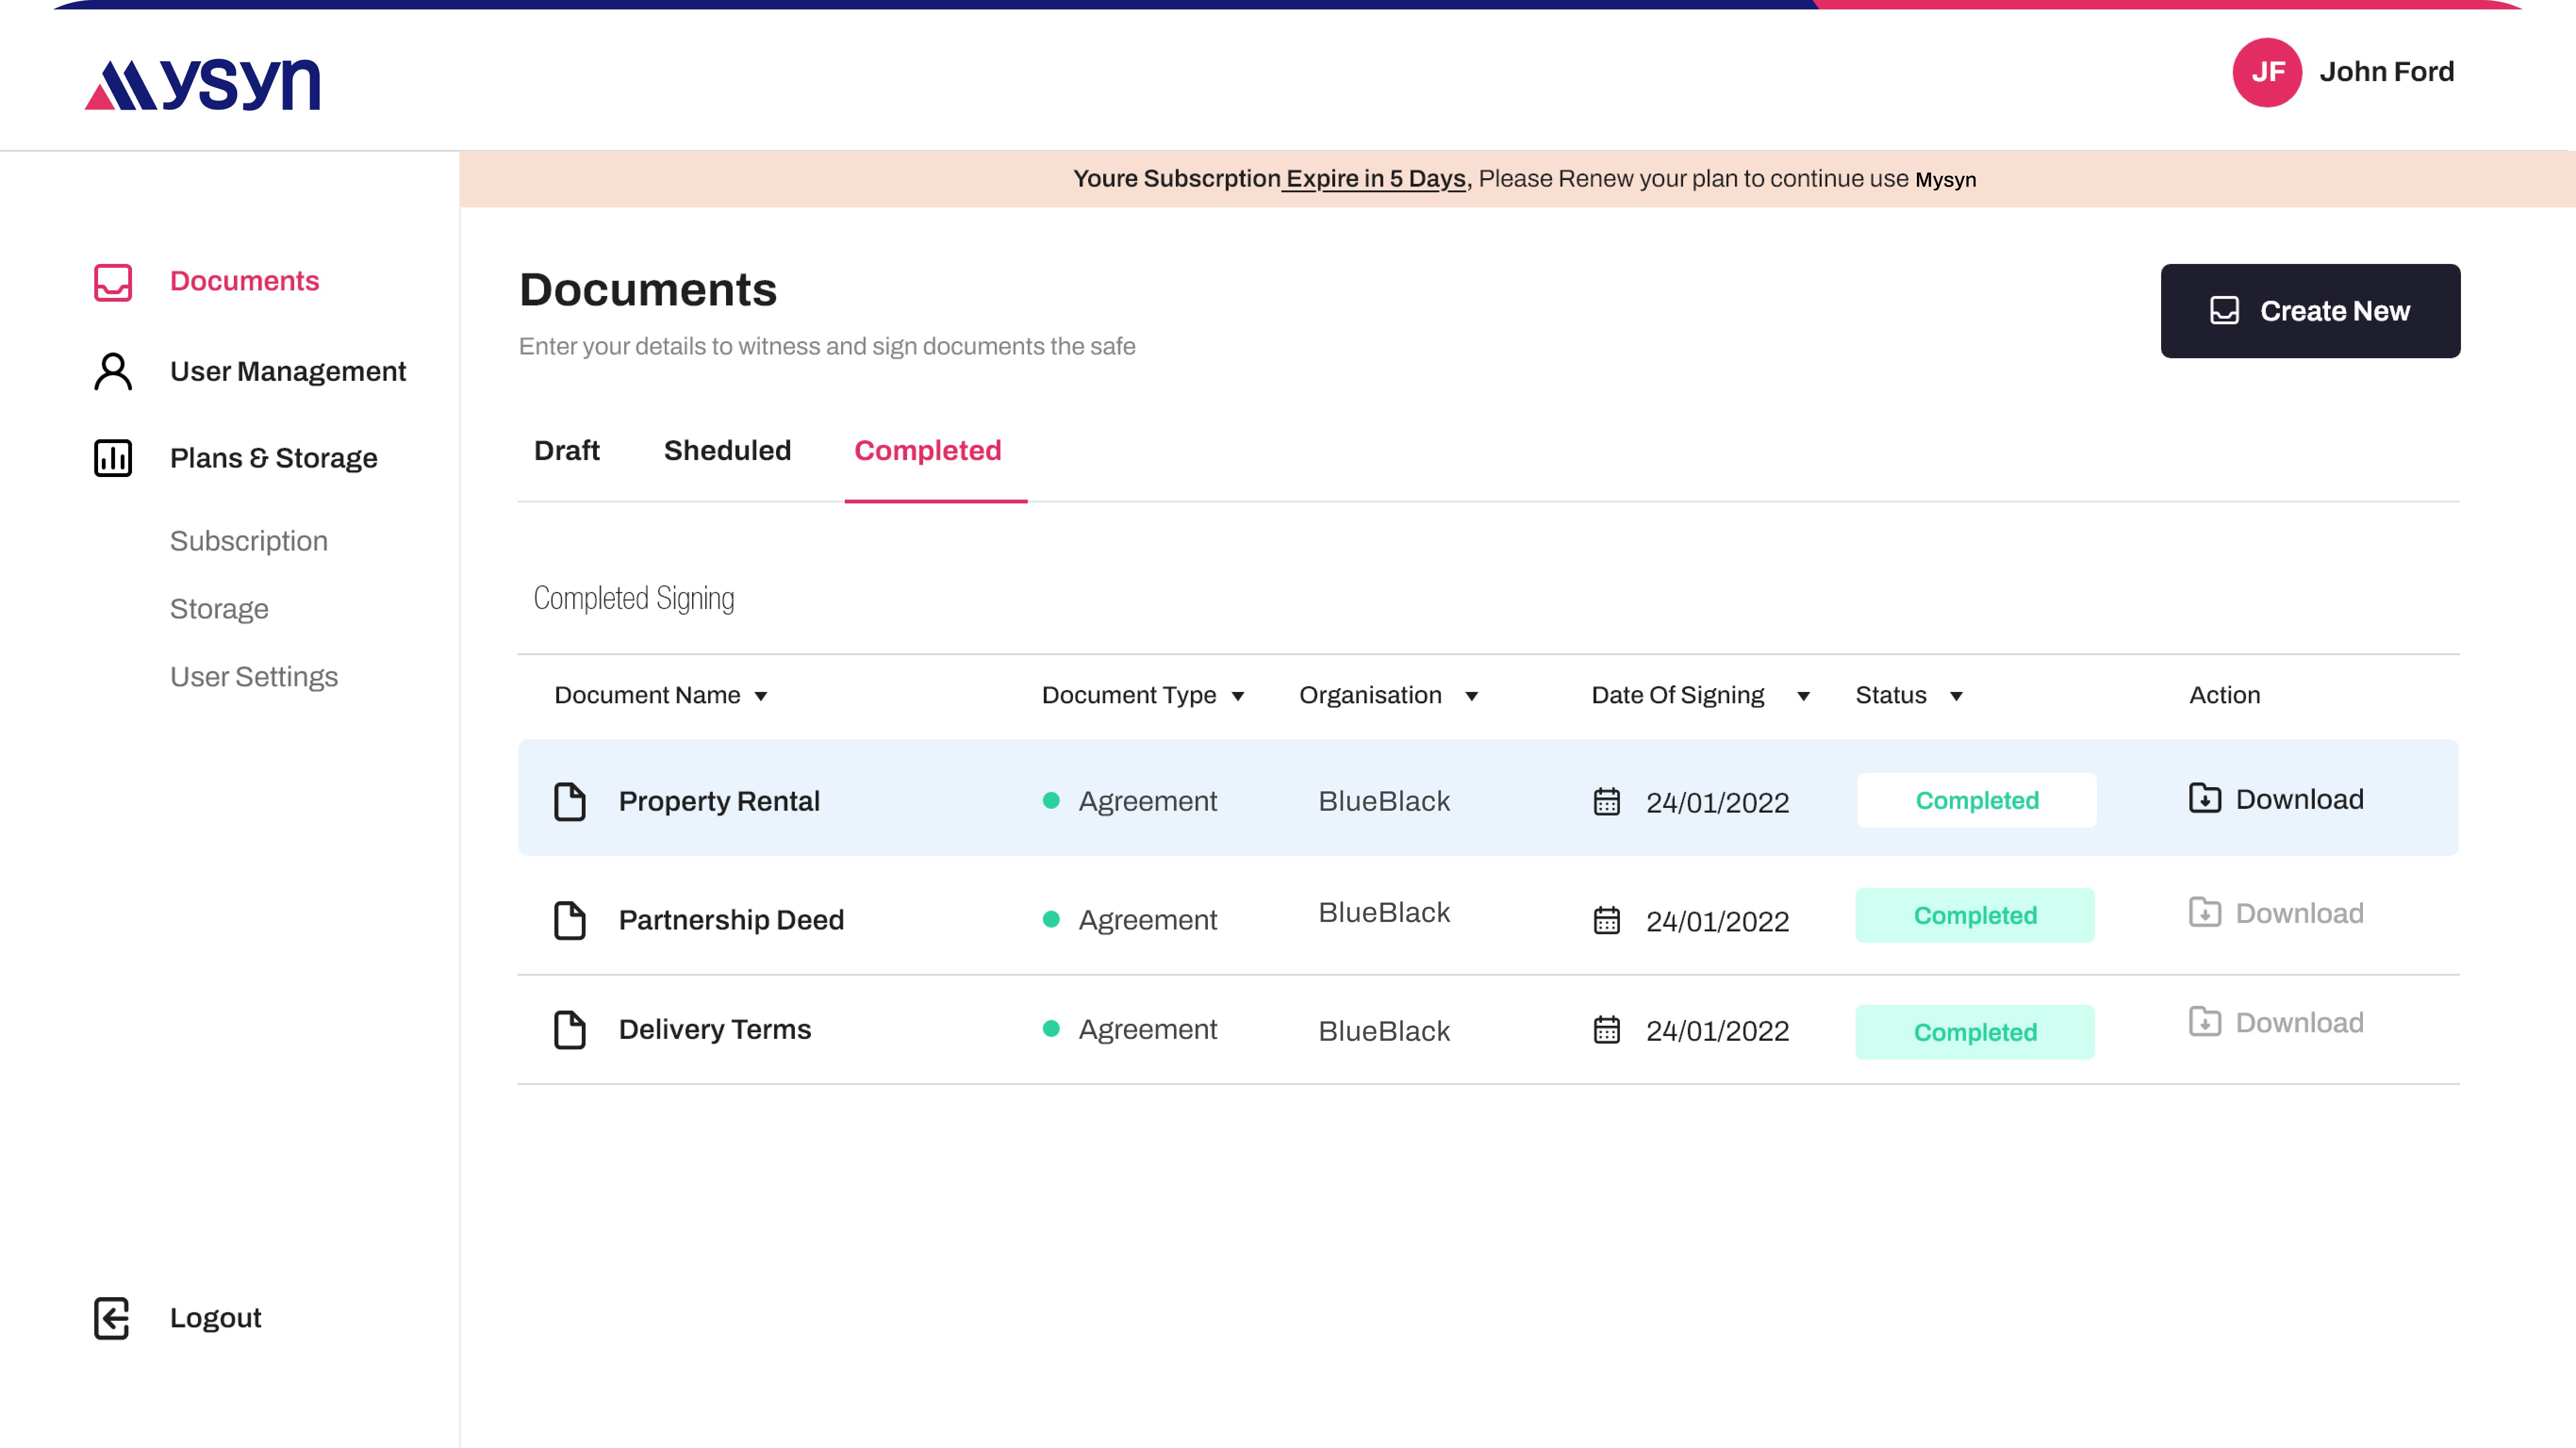
Task: Click the Plans & Storage chart icon
Action: tap(113, 458)
